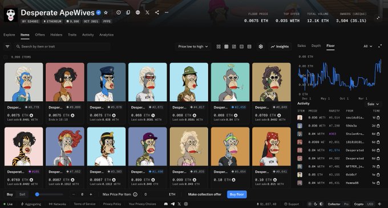Decrease sweep quantity with the minus button

(x=74, y=194)
